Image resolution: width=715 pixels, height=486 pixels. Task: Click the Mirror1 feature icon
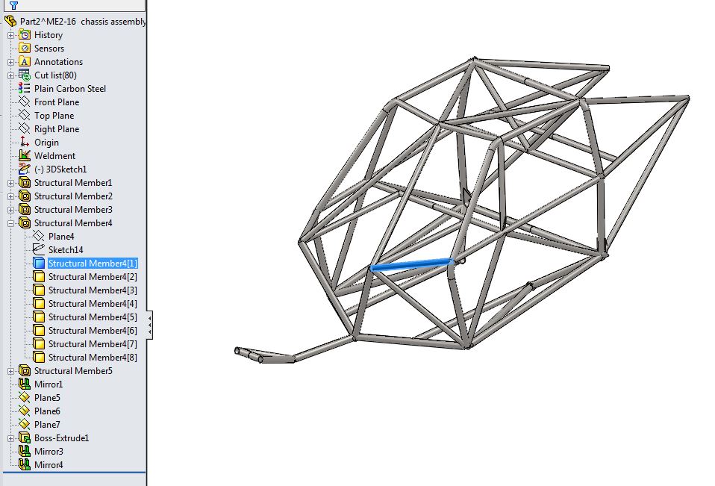pyautogui.click(x=25, y=384)
